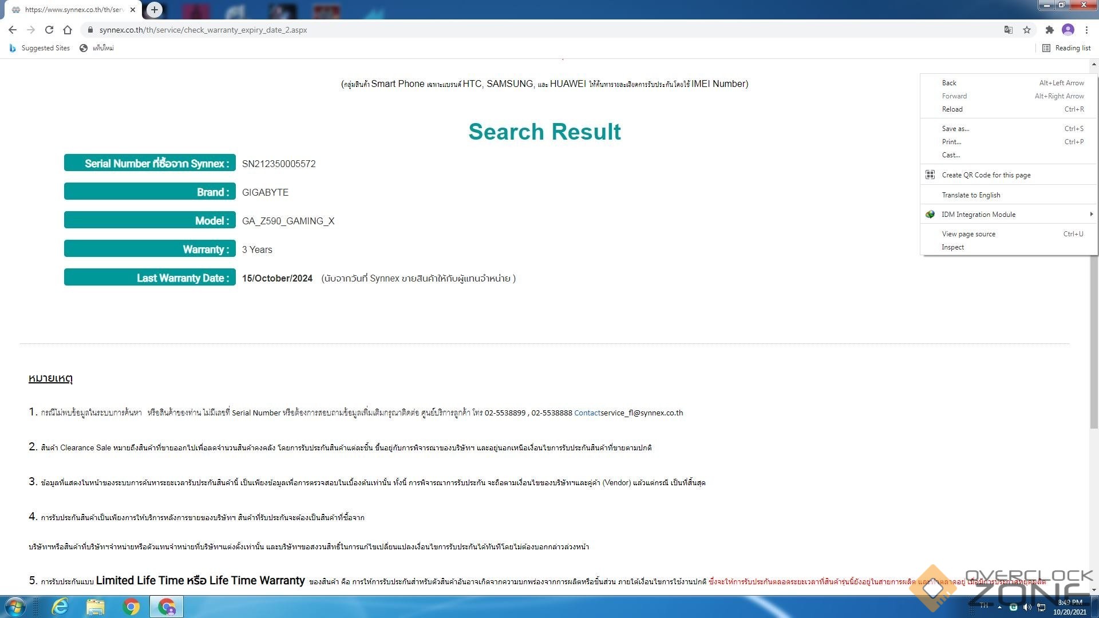
Task: Select 'Translate to English' from the context menu
Action: [971, 195]
